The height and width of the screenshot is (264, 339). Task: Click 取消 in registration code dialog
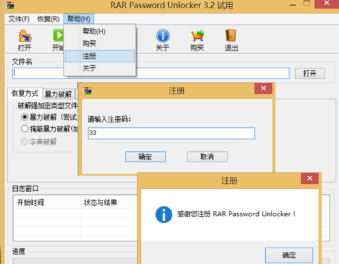pyautogui.click(x=207, y=157)
